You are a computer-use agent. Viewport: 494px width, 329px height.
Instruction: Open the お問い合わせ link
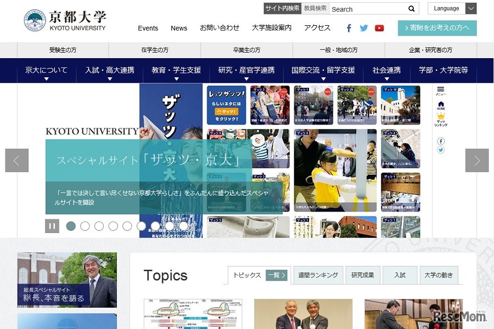pos(220,28)
